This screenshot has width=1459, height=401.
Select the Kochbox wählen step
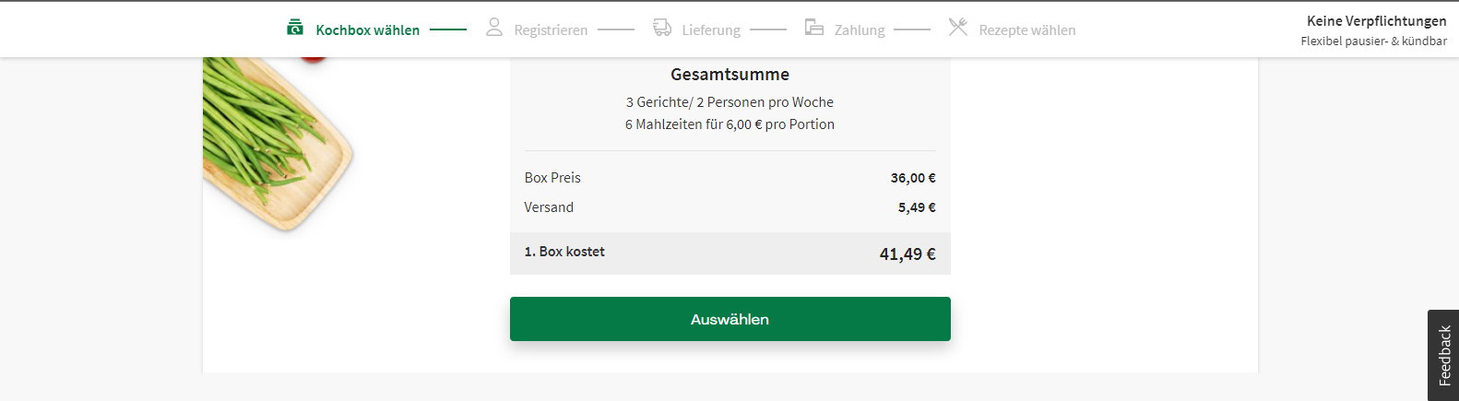click(368, 30)
